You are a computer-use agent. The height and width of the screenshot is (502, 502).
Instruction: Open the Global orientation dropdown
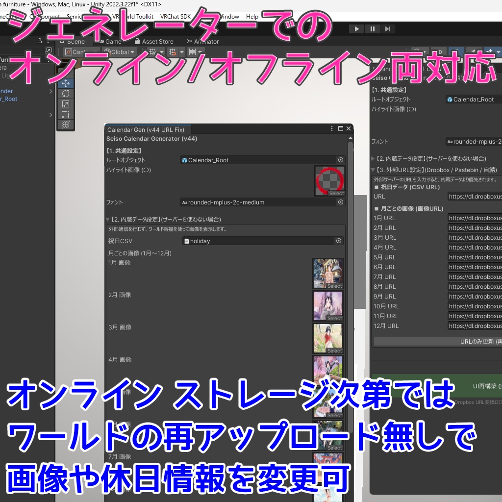tap(121, 51)
